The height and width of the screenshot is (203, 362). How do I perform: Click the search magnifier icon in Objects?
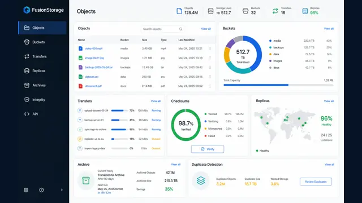click(x=181, y=29)
